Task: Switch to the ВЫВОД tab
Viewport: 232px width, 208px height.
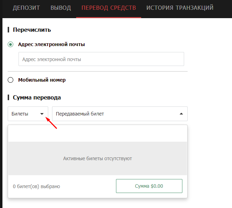Action: point(61,8)
